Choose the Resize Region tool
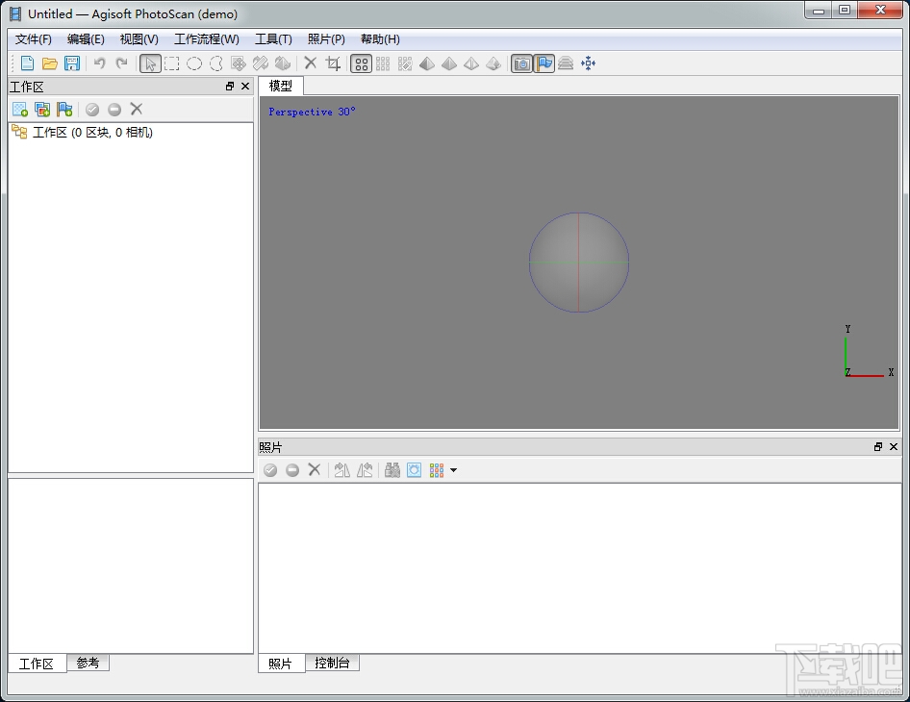 pyautogui.click(x=261, y=63)
